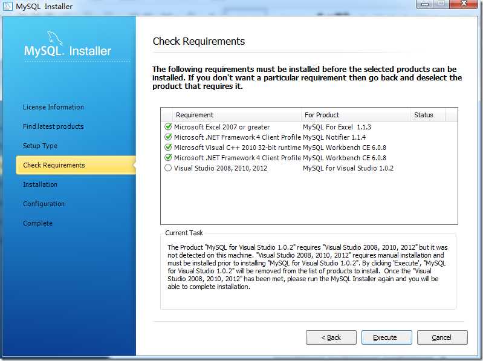Select the Setup Type step
483x361 pixels.
coord(40,146)
